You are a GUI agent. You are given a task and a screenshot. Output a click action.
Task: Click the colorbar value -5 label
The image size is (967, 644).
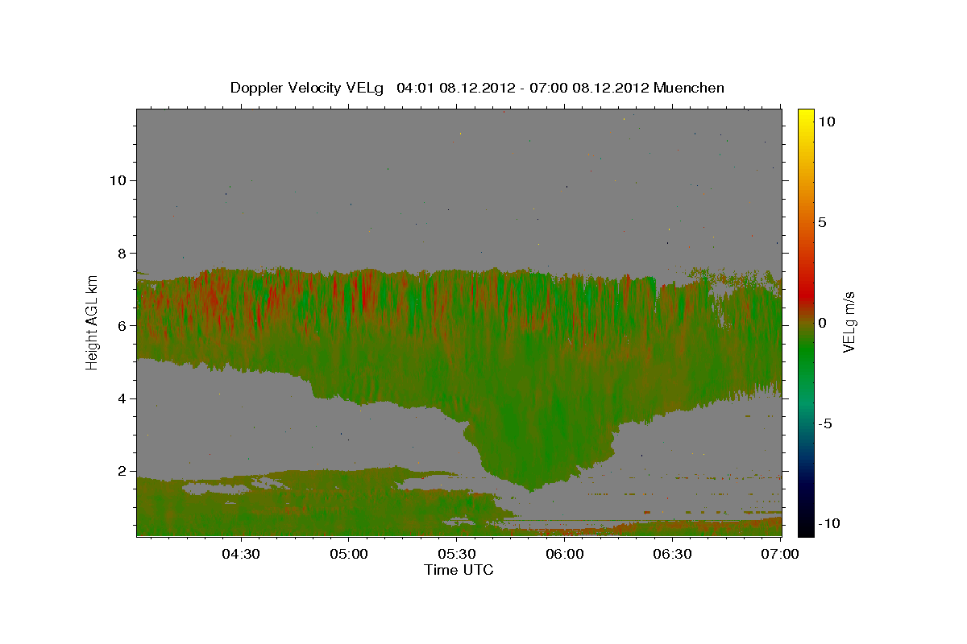pos(825,423)
